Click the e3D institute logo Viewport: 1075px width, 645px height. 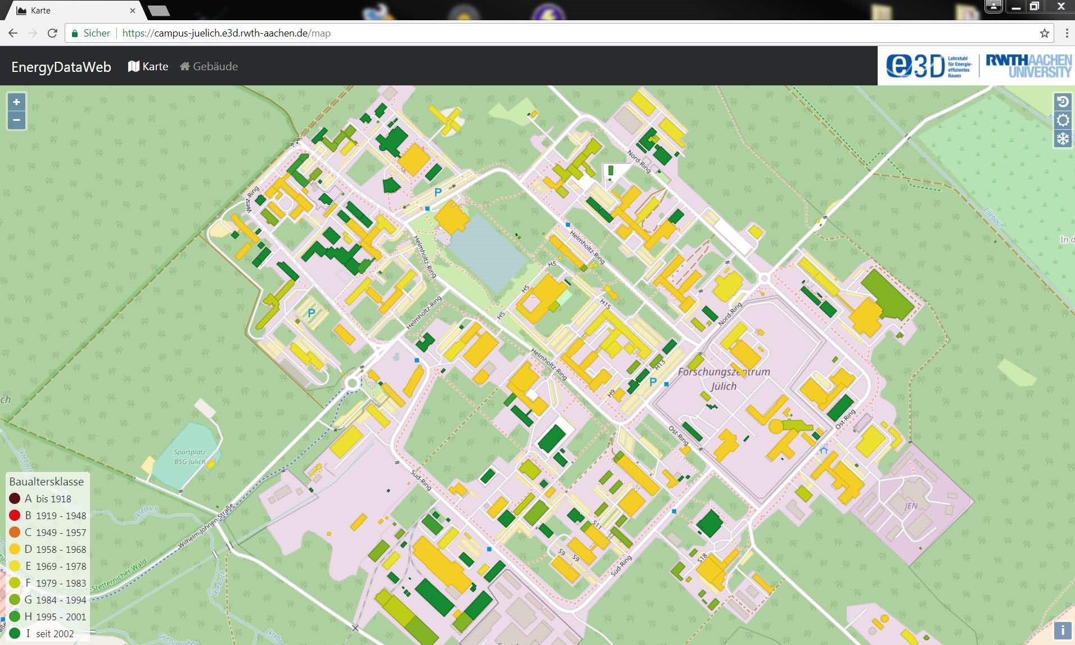pos(929,66)
